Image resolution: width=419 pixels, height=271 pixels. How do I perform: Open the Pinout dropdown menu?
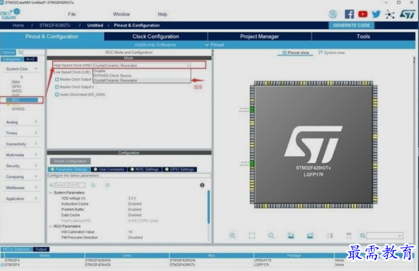[x=214, y=45]
